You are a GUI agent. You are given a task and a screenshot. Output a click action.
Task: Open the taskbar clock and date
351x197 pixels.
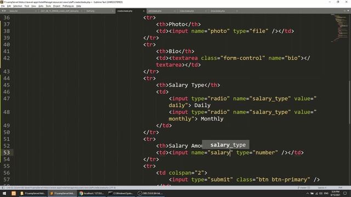point(335,193)
